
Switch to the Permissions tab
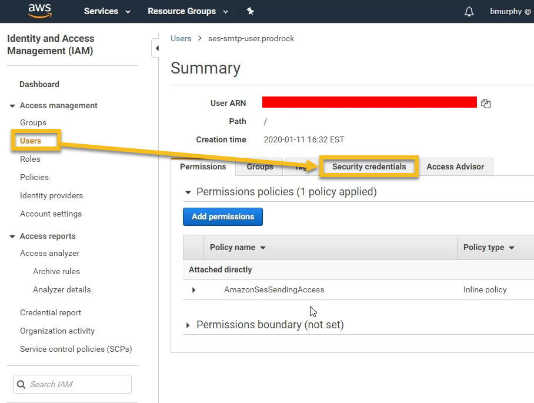tap(203, 166)
